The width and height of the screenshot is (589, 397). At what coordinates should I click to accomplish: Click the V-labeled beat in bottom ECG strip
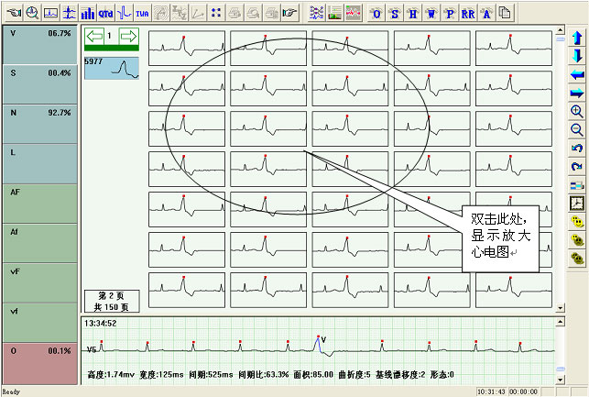(317, 344)
